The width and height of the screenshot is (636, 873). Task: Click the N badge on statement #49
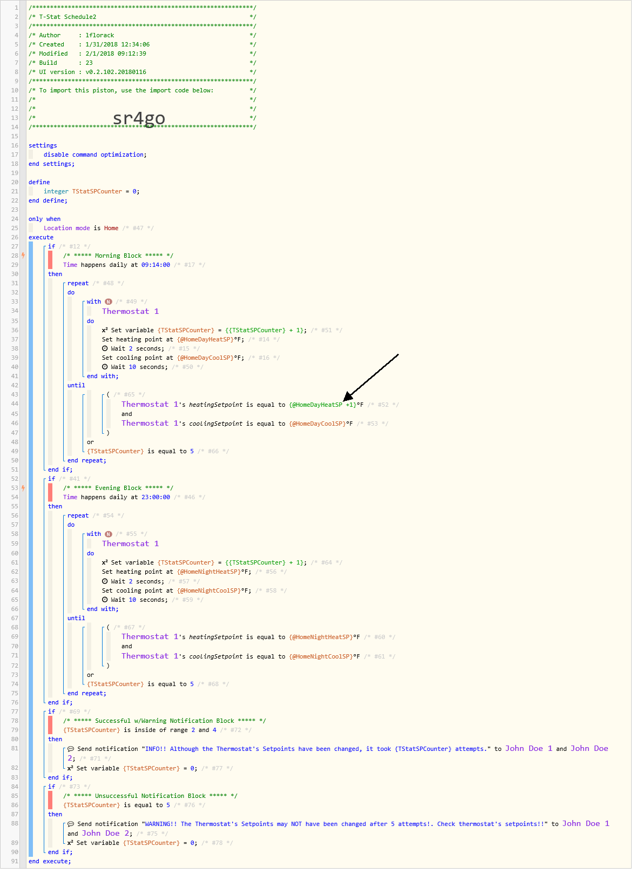tap(109, 302)
